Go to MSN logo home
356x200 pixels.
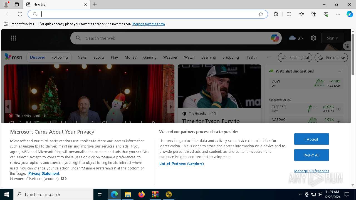point(13,57)
